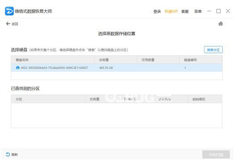Minimize the application window
Viewport: 237px width, 163px height.
coord(209,11)
